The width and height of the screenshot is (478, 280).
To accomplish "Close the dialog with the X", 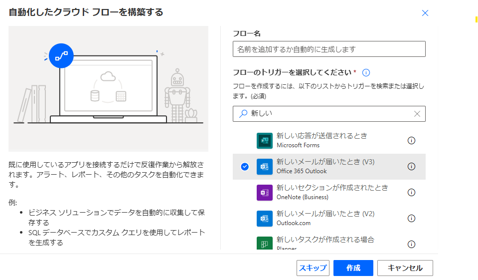I will [x=425, y=13].
